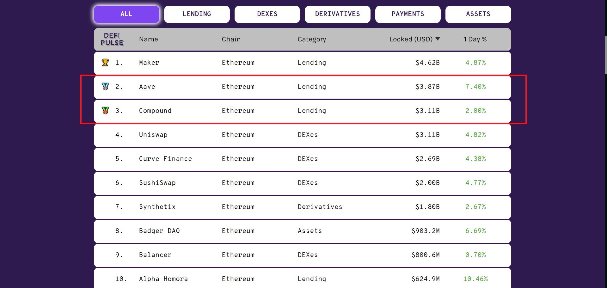
Task: Toggle the ALL filter button
Action: [126, 14]
